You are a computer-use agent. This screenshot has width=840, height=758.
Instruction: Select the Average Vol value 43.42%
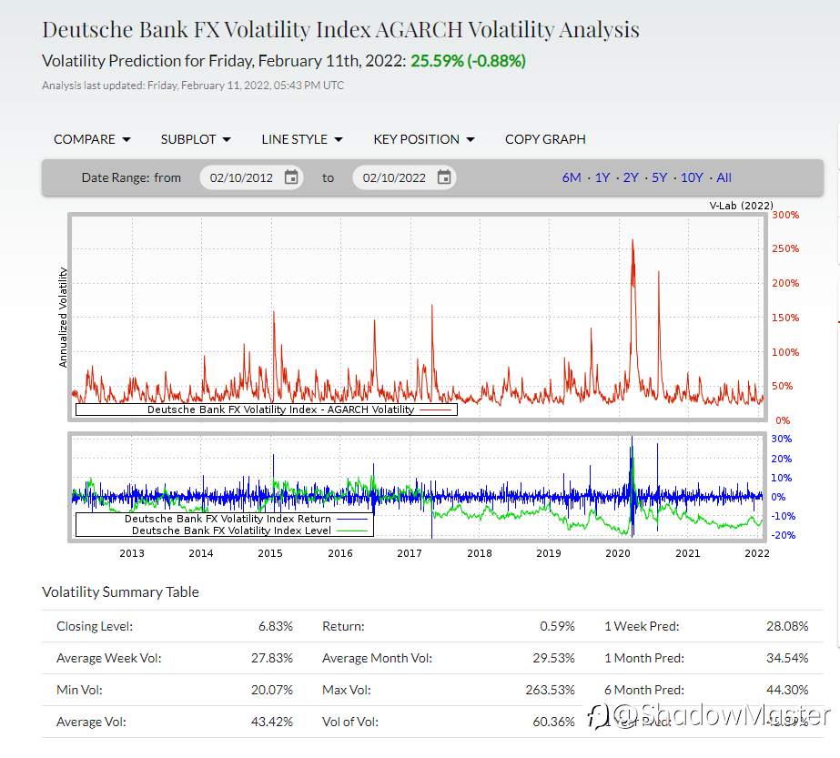pos(271,722)
